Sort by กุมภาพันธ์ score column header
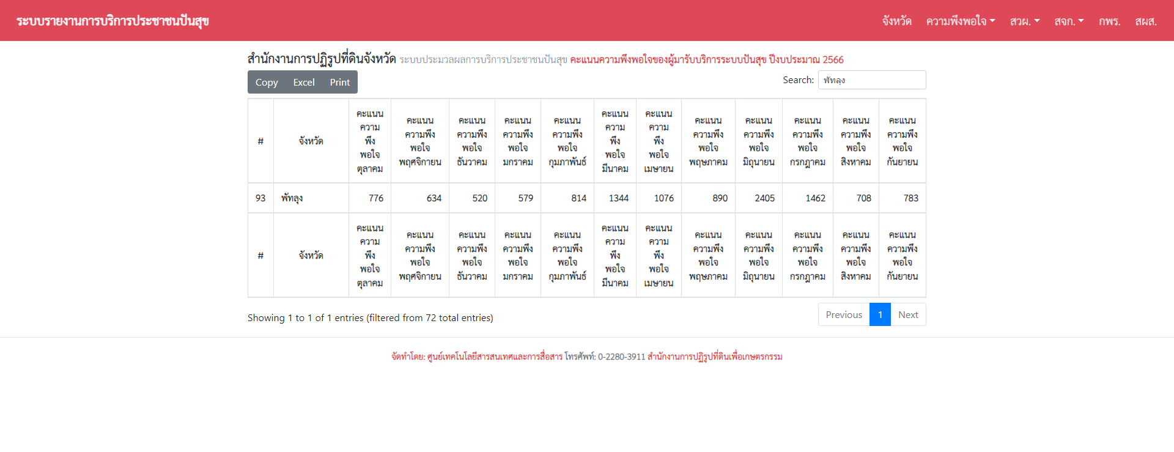This screenshot has width=1174, height=452. click(x=567, y=141)
